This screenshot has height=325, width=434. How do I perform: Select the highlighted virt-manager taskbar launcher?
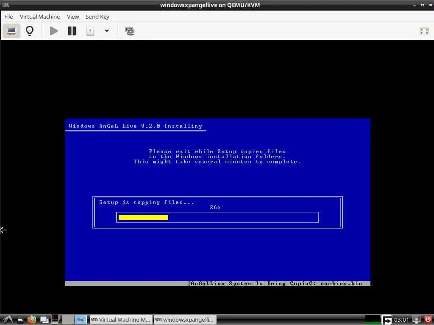[x=81, y=320]
